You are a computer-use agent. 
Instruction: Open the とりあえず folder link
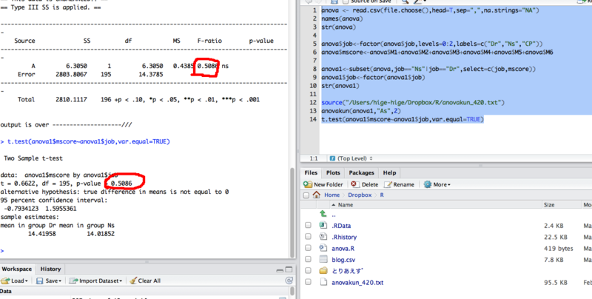pyautogui.click(x=347, y=271)
